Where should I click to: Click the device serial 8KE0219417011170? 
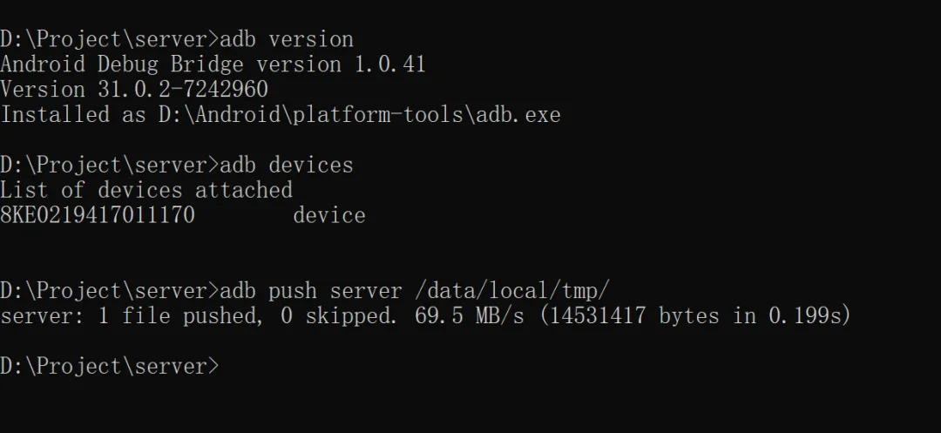98,215
